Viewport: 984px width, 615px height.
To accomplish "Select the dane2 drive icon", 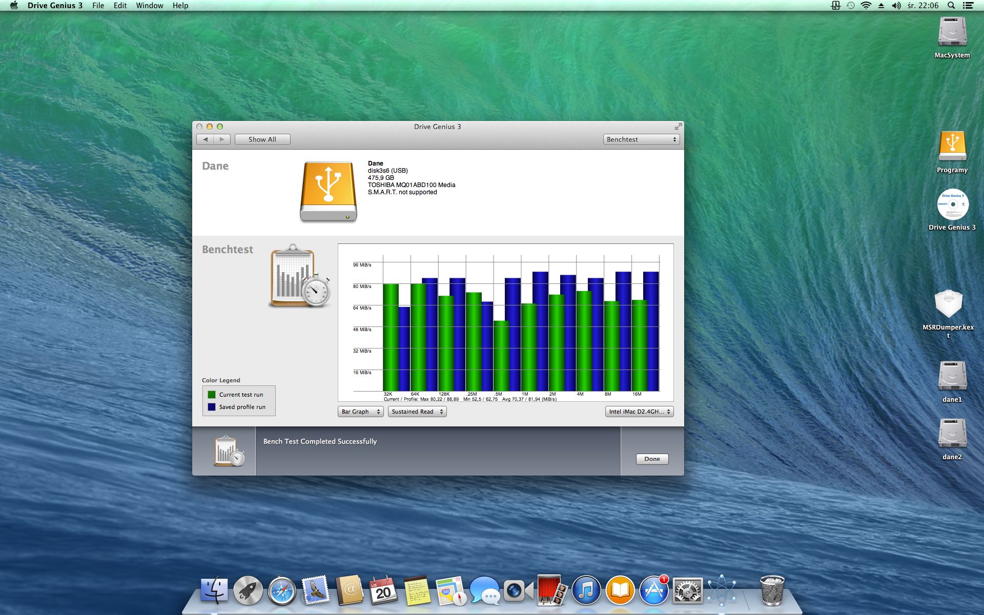I will coord(952,434).
